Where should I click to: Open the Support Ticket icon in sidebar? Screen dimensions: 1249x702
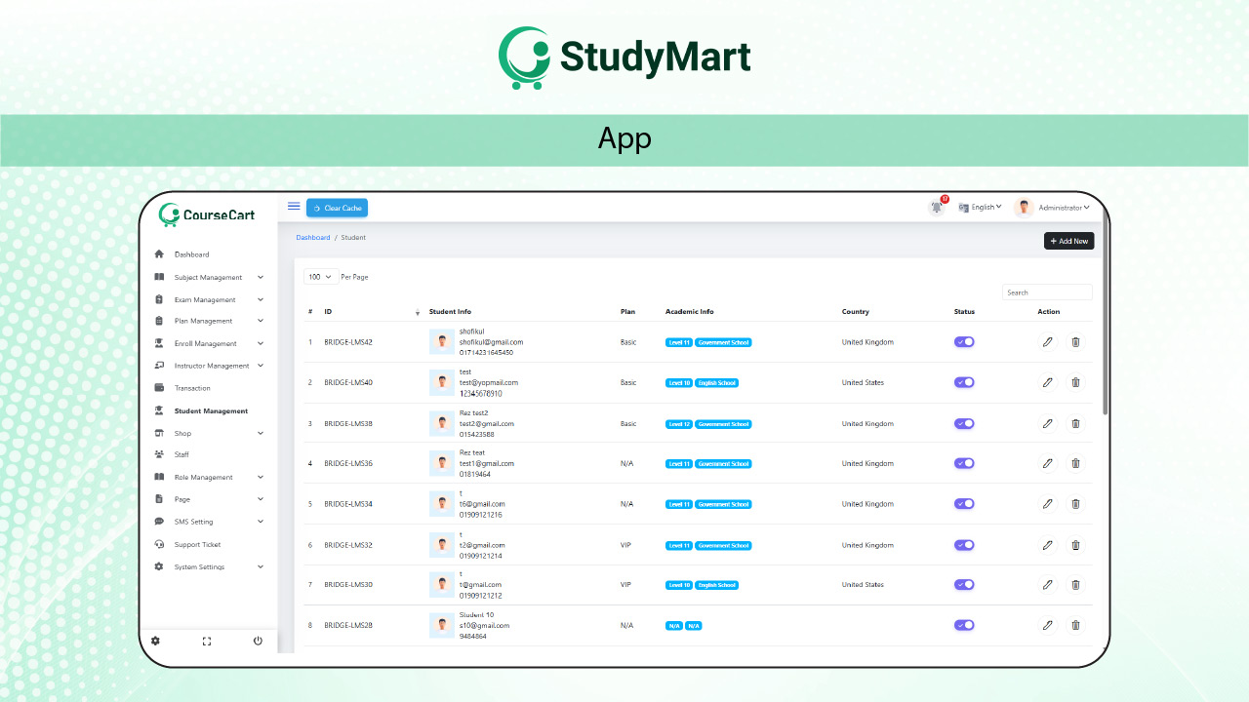pyautogui.click(x=158, y=544)
